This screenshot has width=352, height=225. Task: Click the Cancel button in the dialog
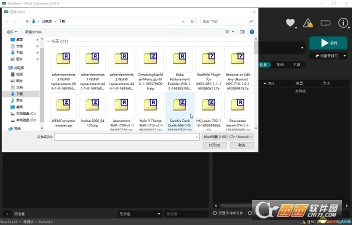tap(242, 145)
